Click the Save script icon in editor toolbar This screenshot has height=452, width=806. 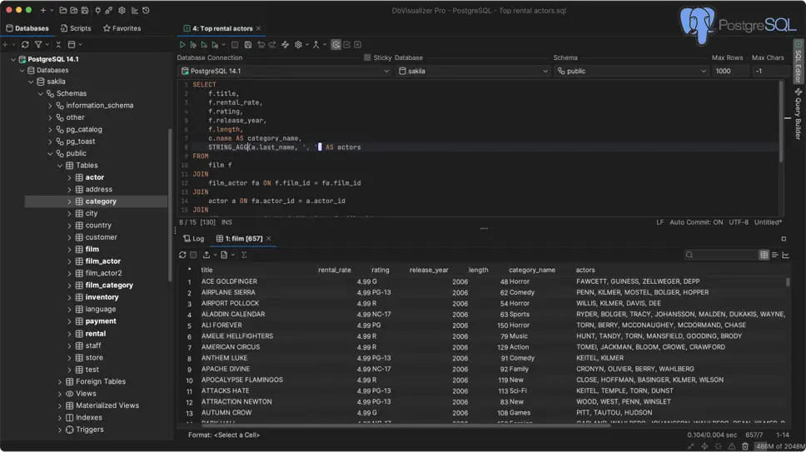(248, 45)
